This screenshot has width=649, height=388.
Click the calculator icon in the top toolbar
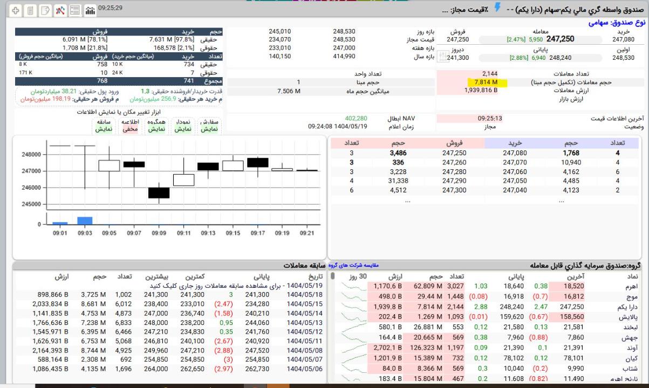click(x=30, y=10)
